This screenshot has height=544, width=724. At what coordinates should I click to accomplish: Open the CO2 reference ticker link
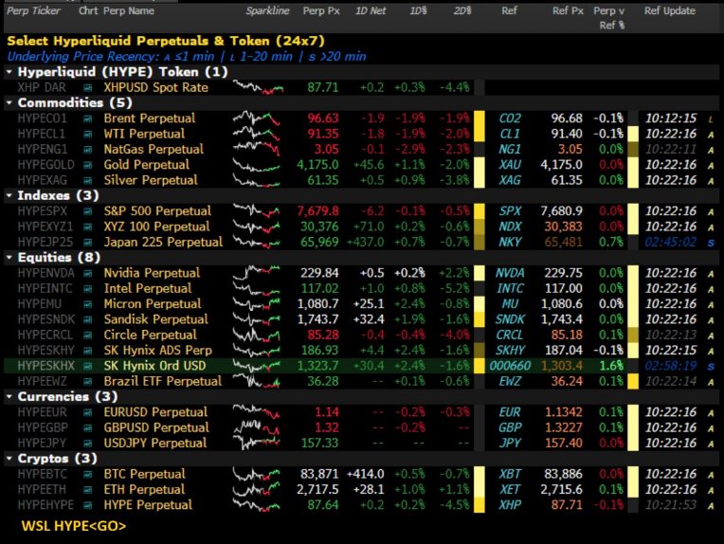510,118
